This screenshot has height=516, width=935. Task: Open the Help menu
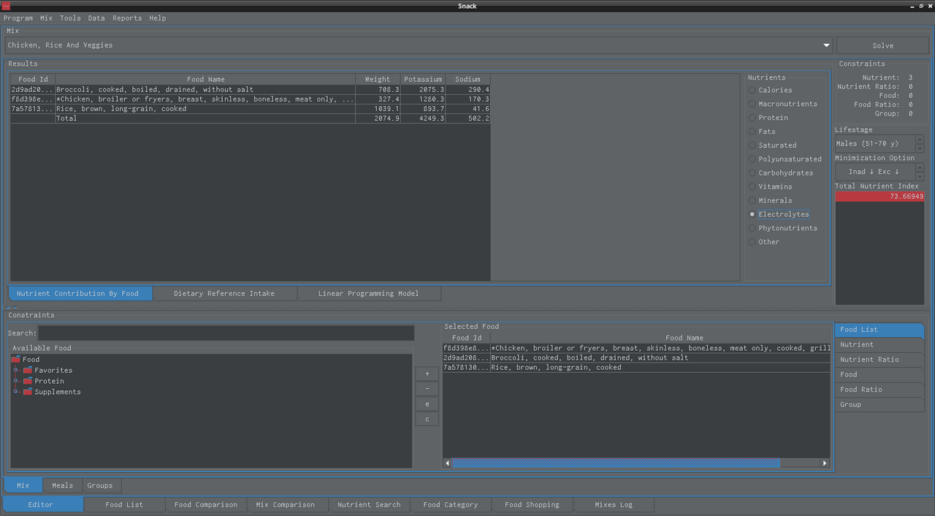157,18
